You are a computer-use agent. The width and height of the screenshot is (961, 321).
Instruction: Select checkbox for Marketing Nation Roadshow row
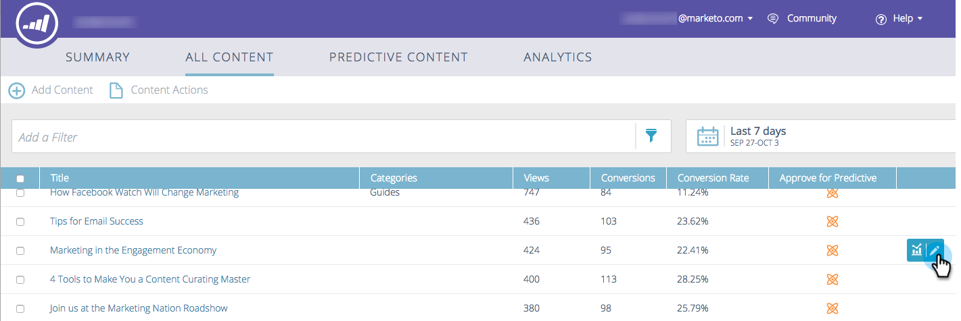point(20,309)
